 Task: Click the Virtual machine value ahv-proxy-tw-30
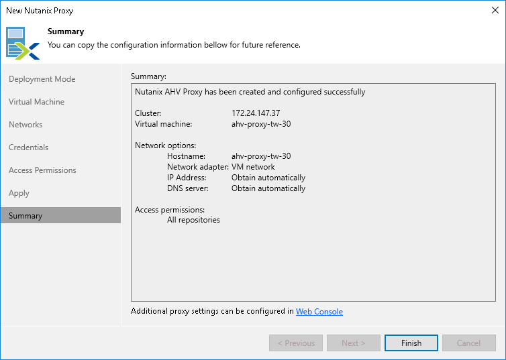tap(261, 124)
